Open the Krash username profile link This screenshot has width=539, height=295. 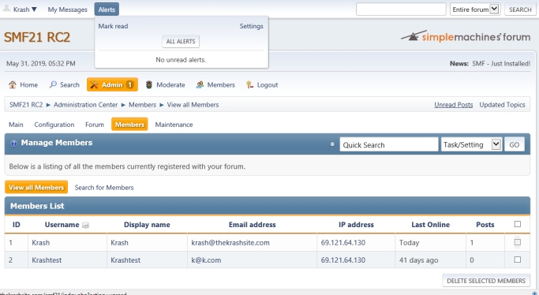40,242
